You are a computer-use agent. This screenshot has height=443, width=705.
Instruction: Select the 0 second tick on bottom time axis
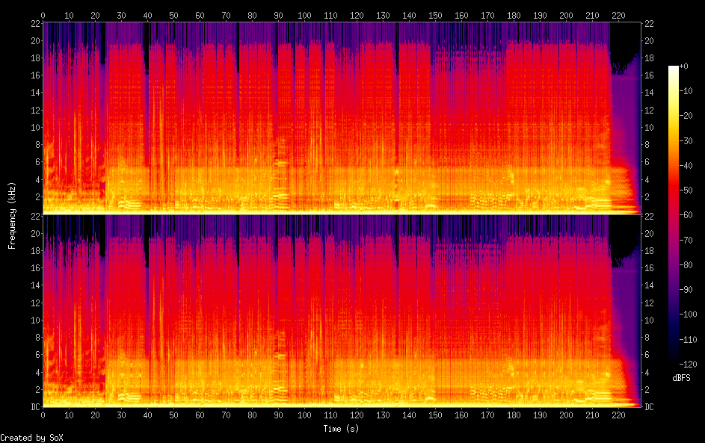(43, 415)
